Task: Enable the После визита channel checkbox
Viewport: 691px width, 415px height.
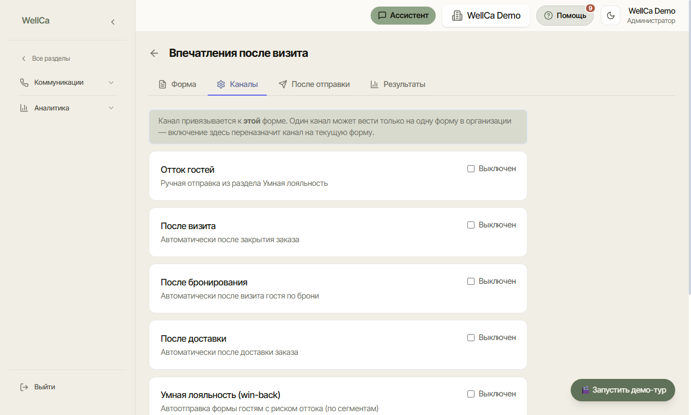Action: [x=471, y=225]
